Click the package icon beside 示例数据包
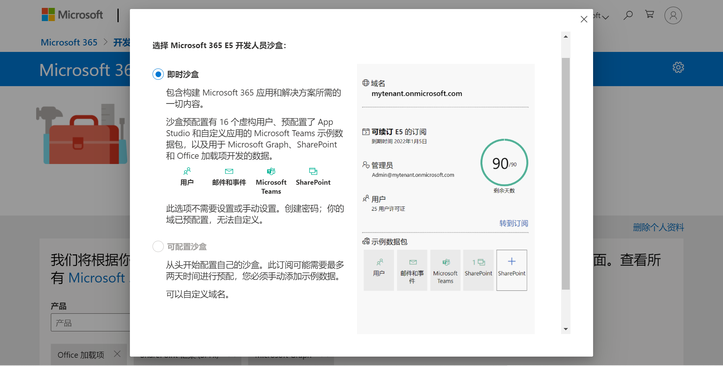Screen dimensions: 723x366 tap(366, 241)
